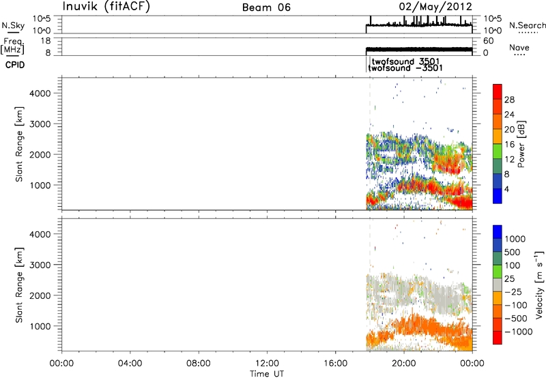546x378 pixels.
Task: Click the '20:00' time axis tick label
Action: (404, 364)
